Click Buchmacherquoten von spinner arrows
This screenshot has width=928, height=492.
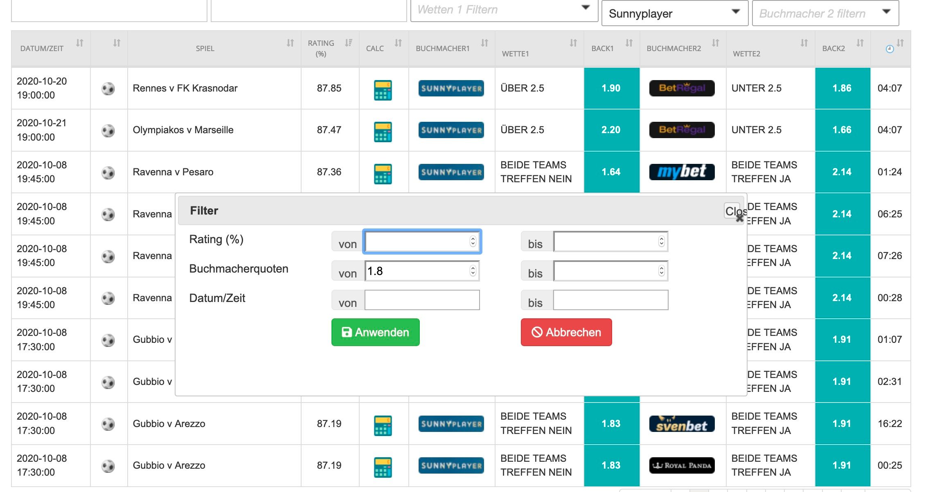(x=473, y=271)
